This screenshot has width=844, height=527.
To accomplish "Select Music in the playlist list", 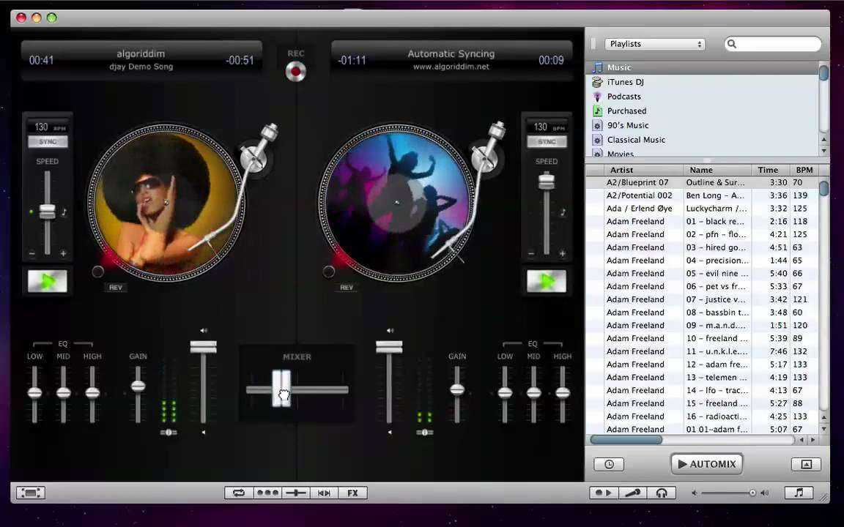I will coord(703,67).
